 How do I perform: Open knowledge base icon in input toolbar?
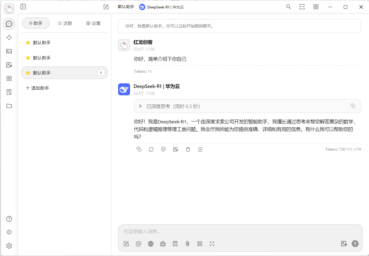(x=175, y=244)
